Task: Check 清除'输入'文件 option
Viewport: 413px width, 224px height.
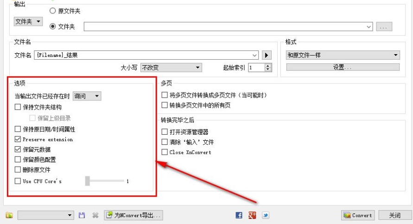Action: (165, 142)
